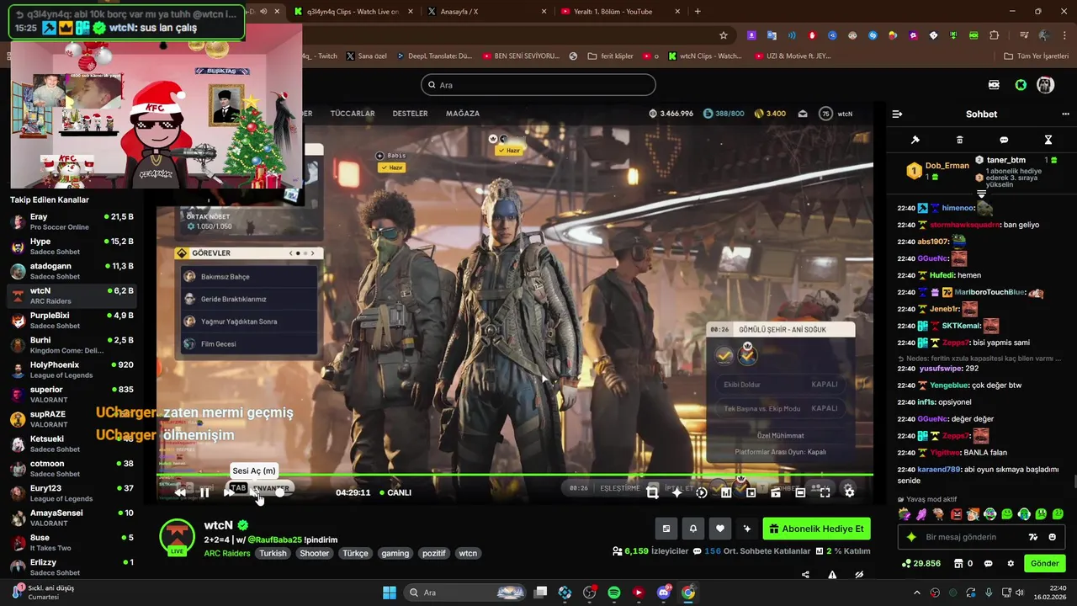
Task: Click the green K Kick icon in header
Action: point(1021,85)
